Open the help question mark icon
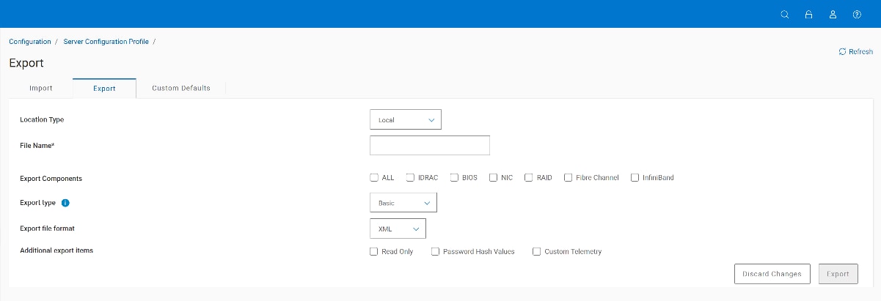 [857, 14]
